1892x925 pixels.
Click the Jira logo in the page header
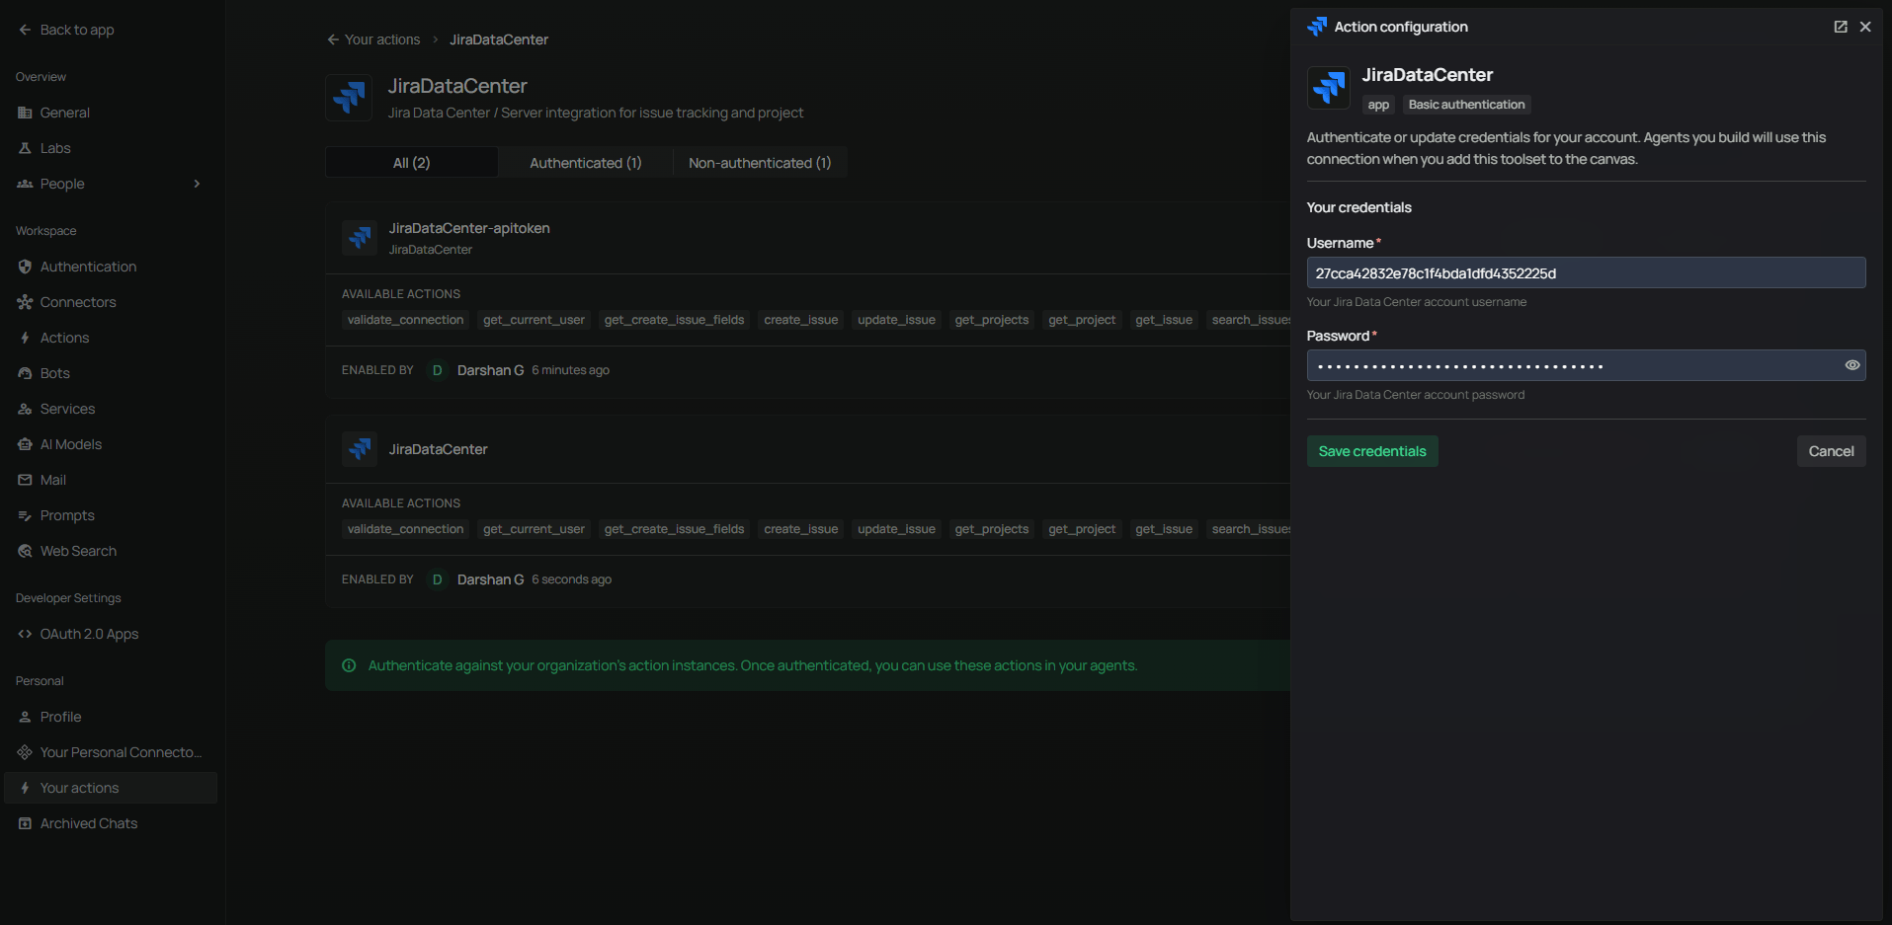click(349, 98)
